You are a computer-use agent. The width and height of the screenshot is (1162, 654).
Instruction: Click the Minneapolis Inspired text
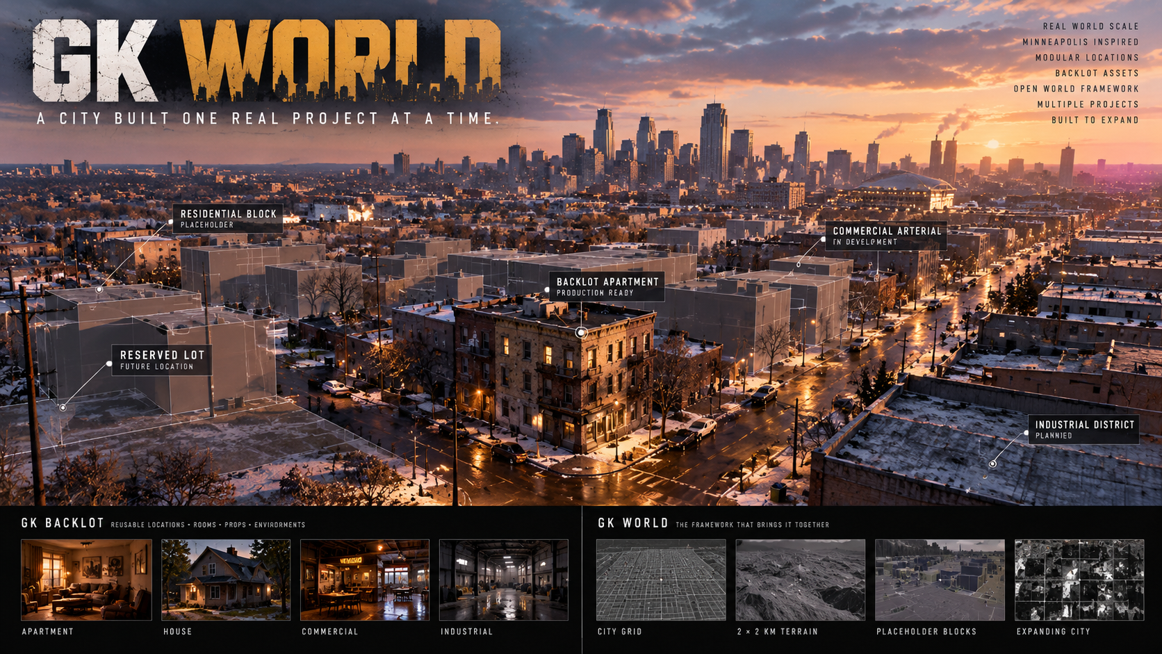click(x=1080, y=42)
